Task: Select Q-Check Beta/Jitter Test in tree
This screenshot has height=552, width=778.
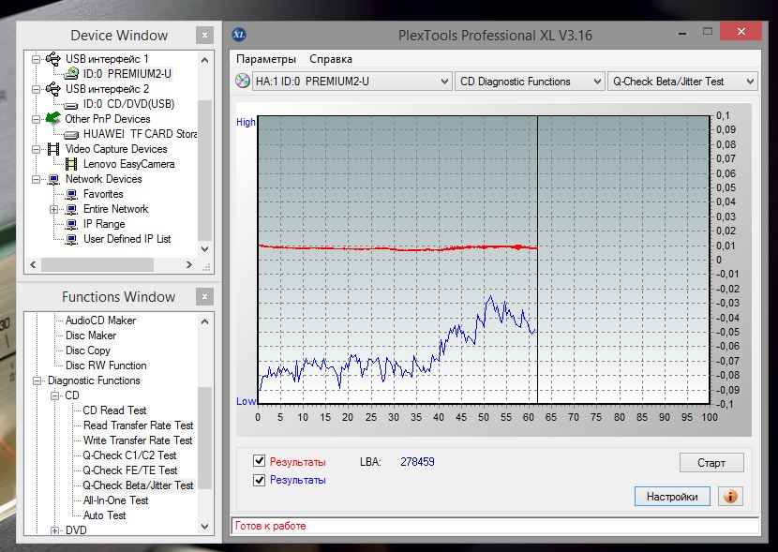Action: coord(138,485)
